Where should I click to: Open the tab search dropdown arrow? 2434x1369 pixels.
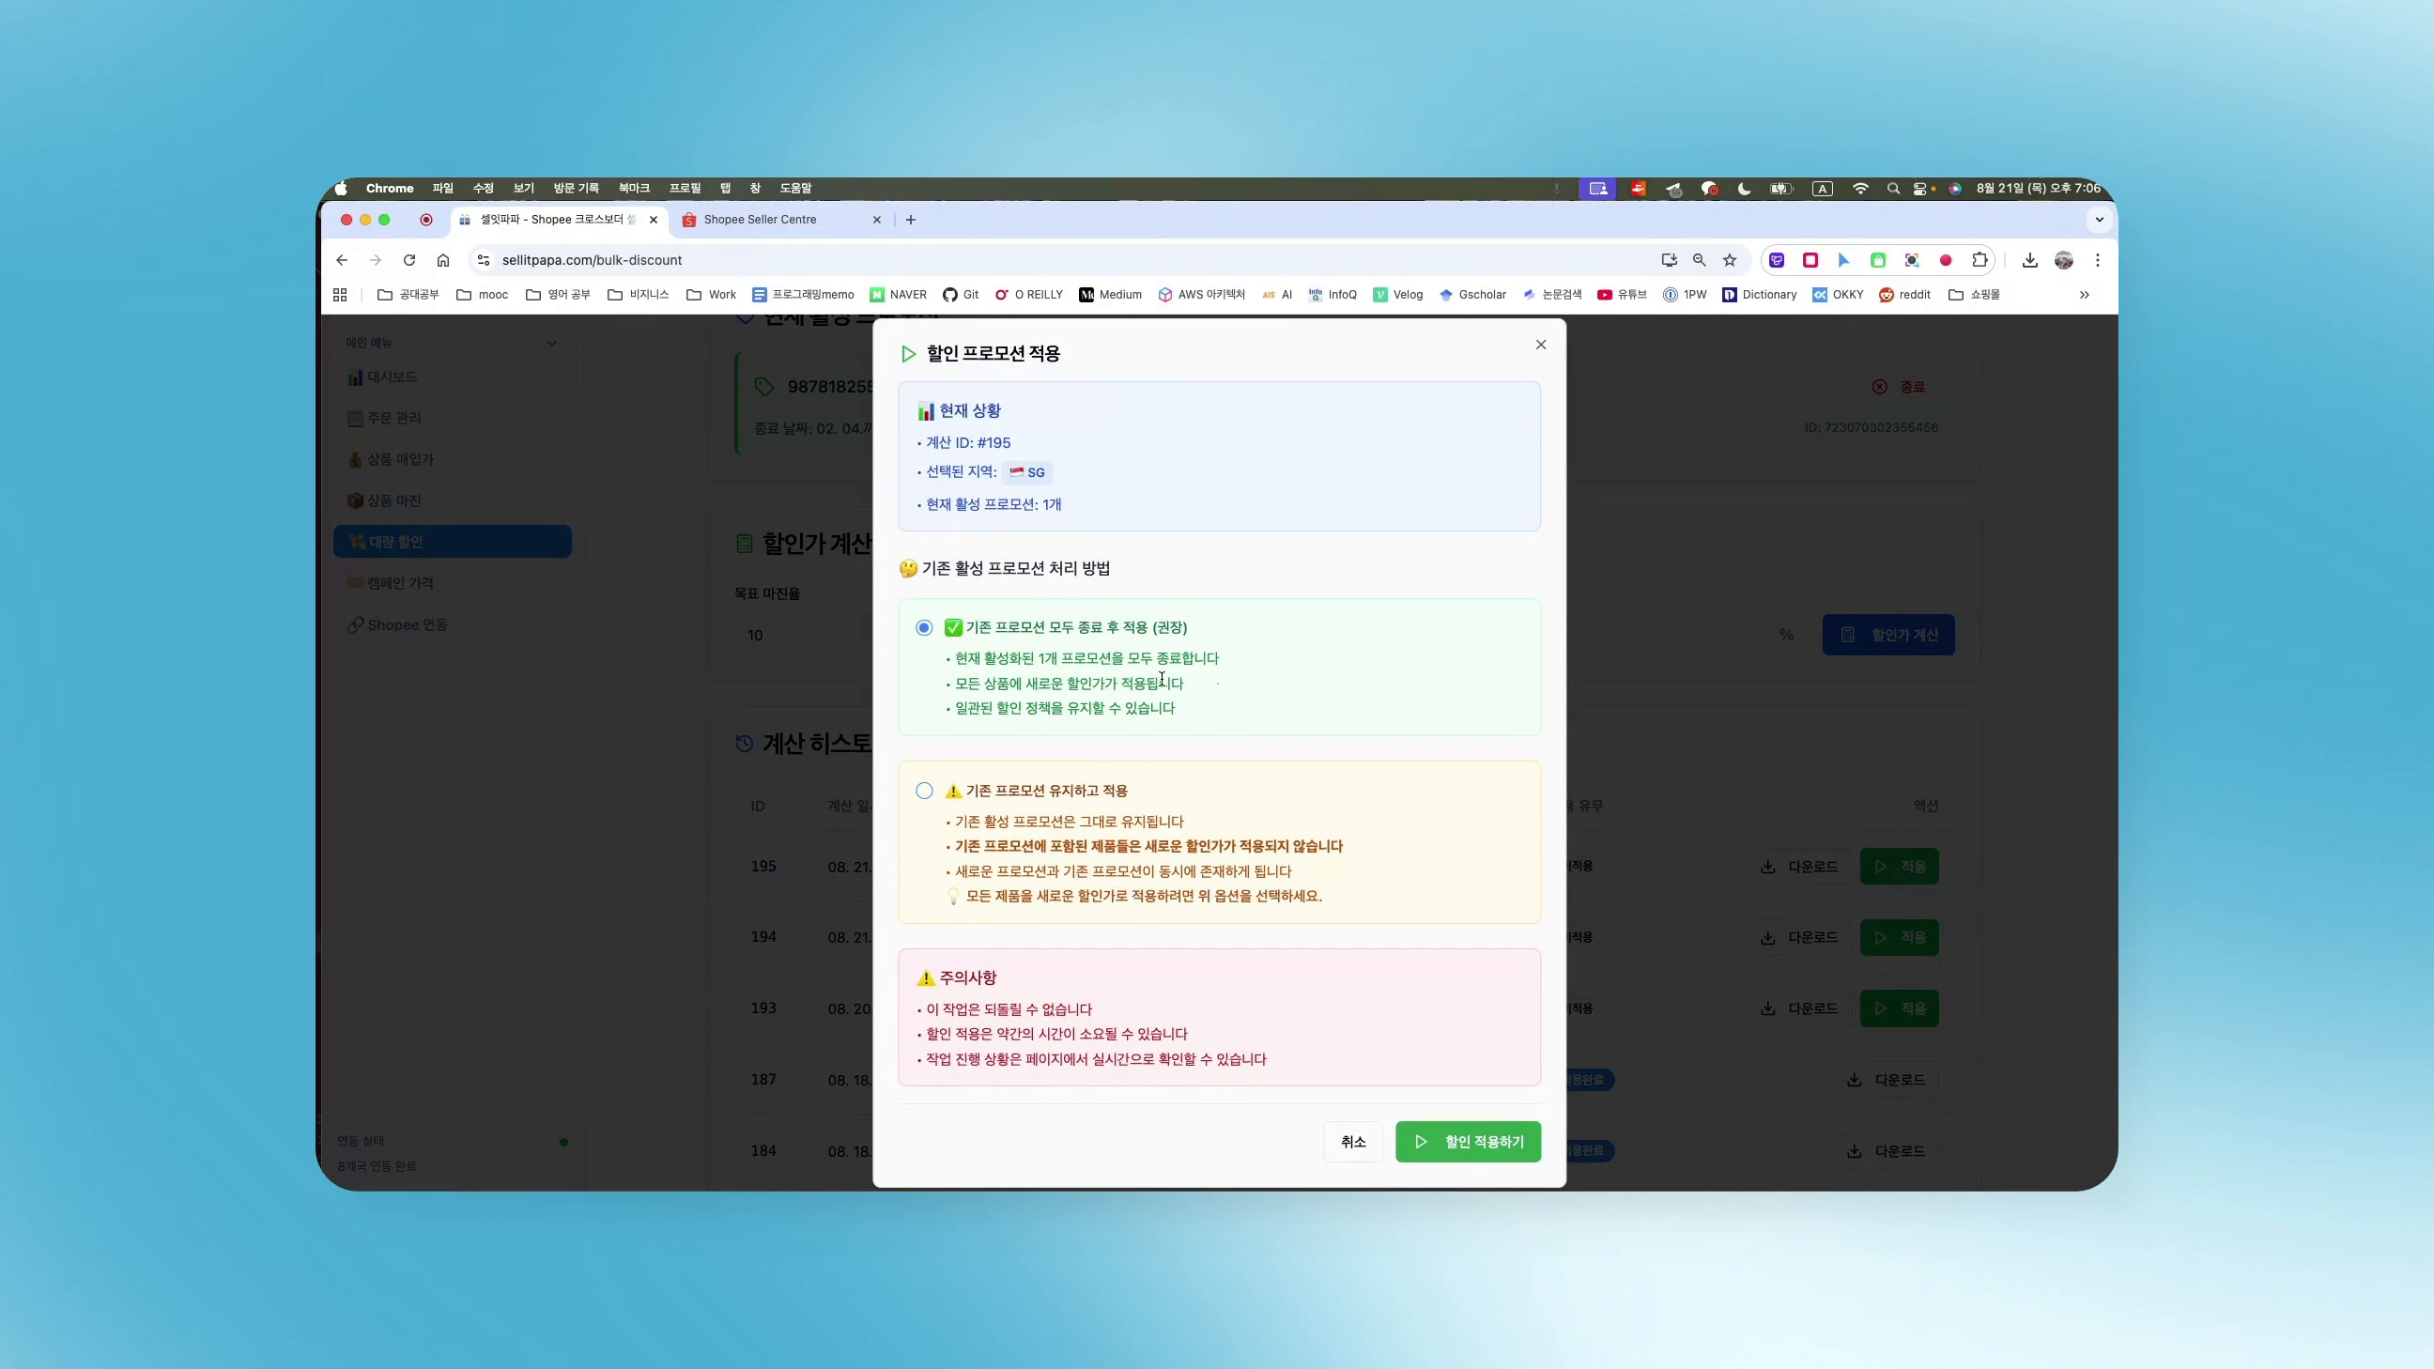point(2097,219)
